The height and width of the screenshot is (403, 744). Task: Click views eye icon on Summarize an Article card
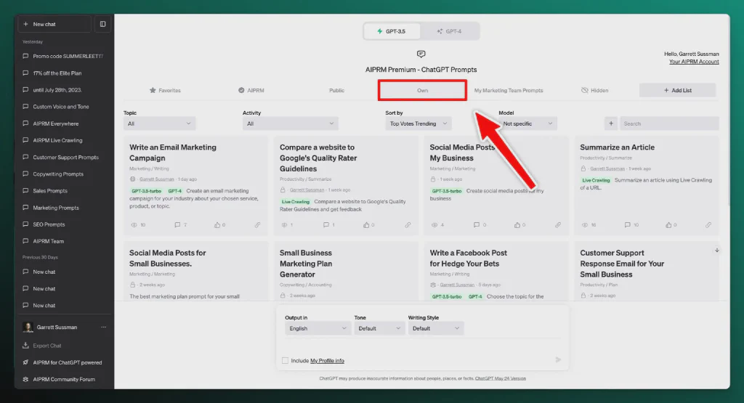[585, 224]
